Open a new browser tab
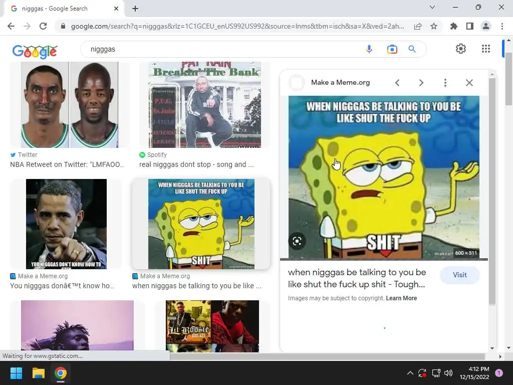This screenshot has height=385, width=513. (135, 9)
